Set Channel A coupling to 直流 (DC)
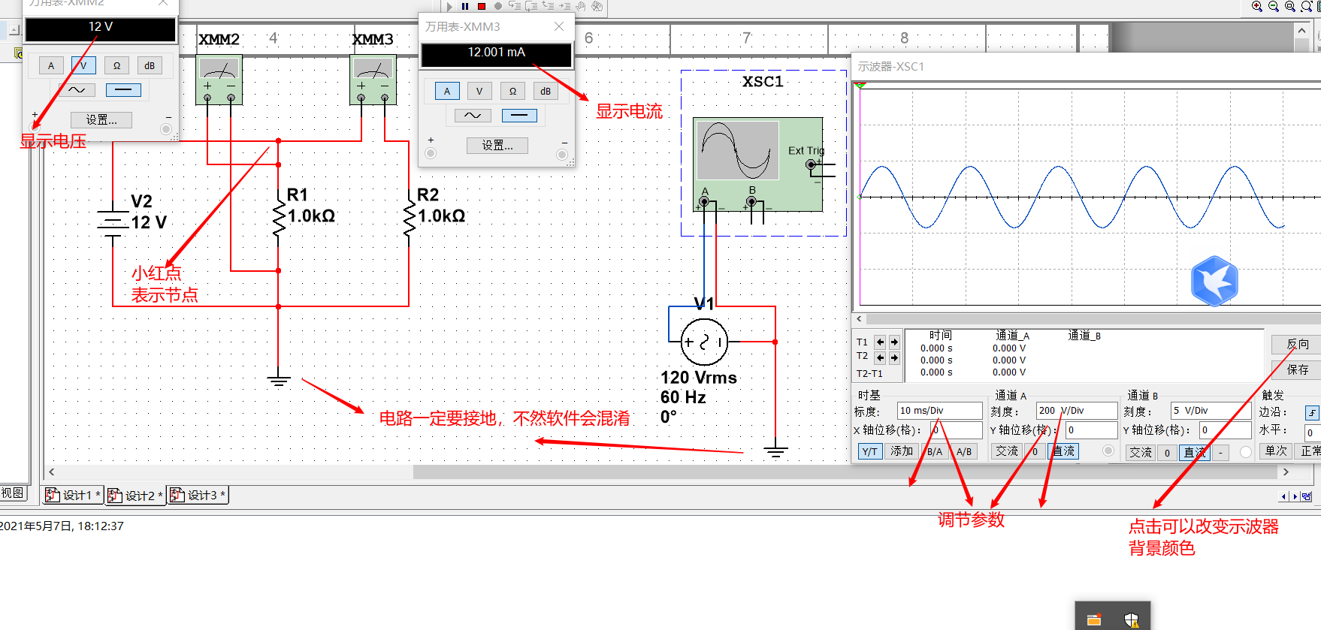Viewport: 1321px width, 630px height. click(x=1063, y=451)
